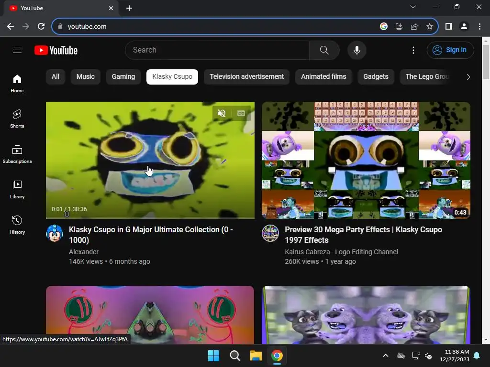Click the browser back arrow
Image resolution: width=490 pixels, height=367 pixels.
point(11,27)
